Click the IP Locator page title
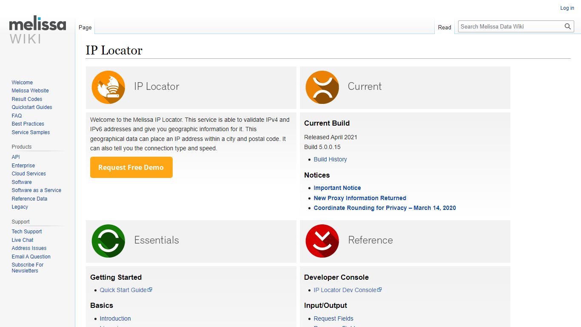This screenshot has height=327, width=581. [x=114, y=50]
